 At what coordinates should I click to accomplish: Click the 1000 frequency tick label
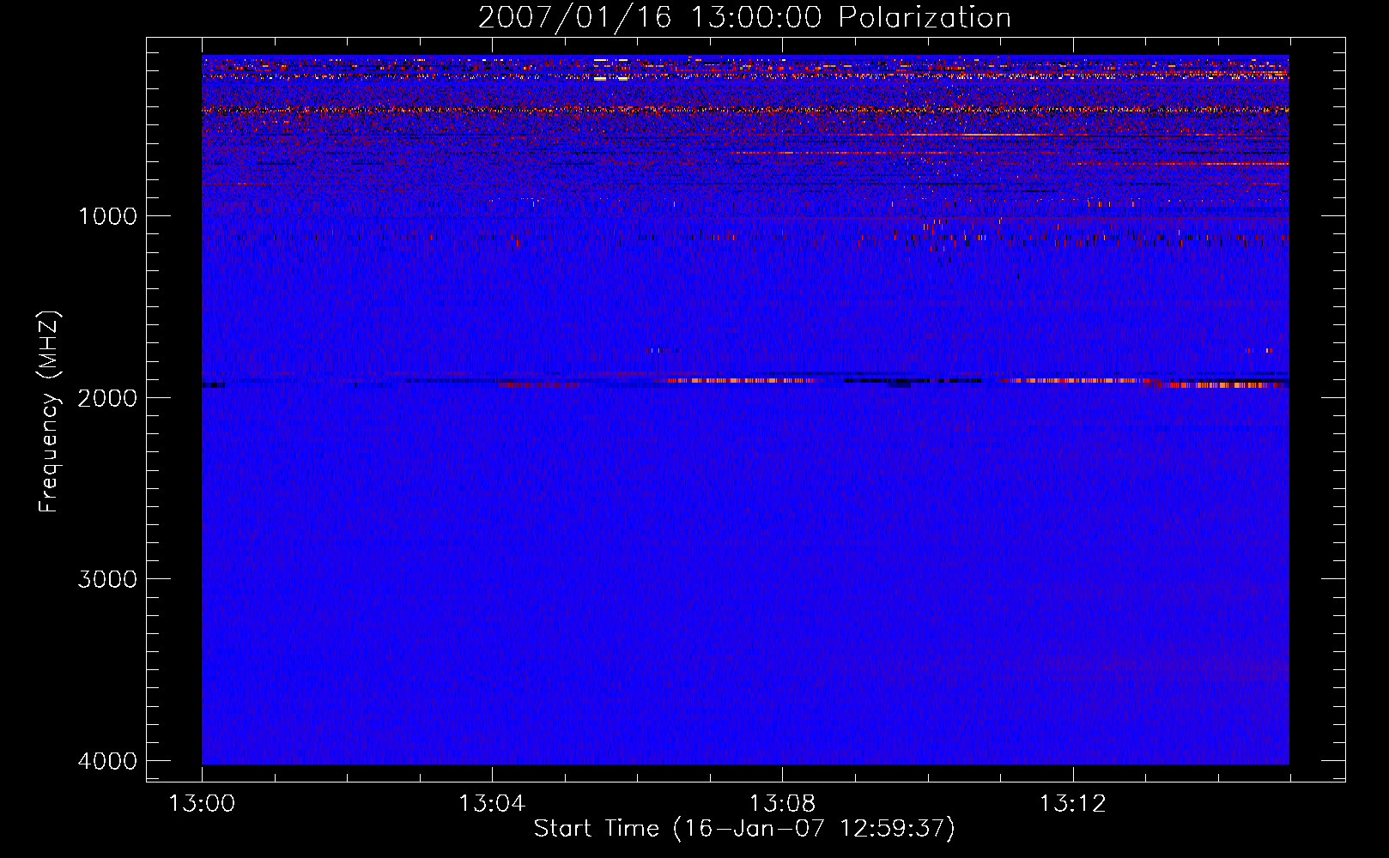[107, 215]
